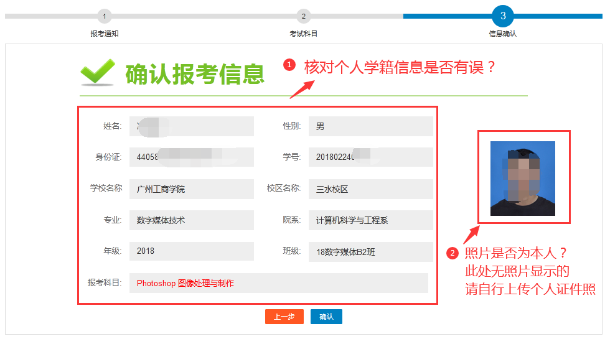This screenshot has height=349, width=605.
Task: Click the 性别 field showing 男
Action: click(370, 126)
